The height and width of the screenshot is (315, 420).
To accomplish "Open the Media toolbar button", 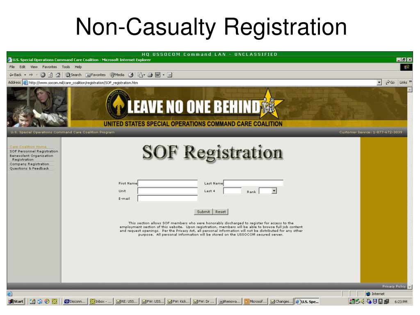I will click(117, 75).
